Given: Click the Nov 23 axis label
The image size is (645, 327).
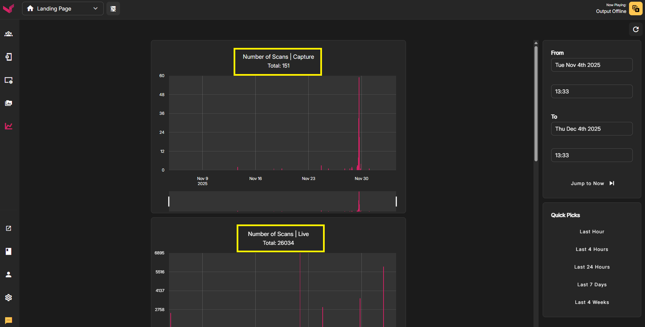Looking at the screenshot, I should [308, 179].
